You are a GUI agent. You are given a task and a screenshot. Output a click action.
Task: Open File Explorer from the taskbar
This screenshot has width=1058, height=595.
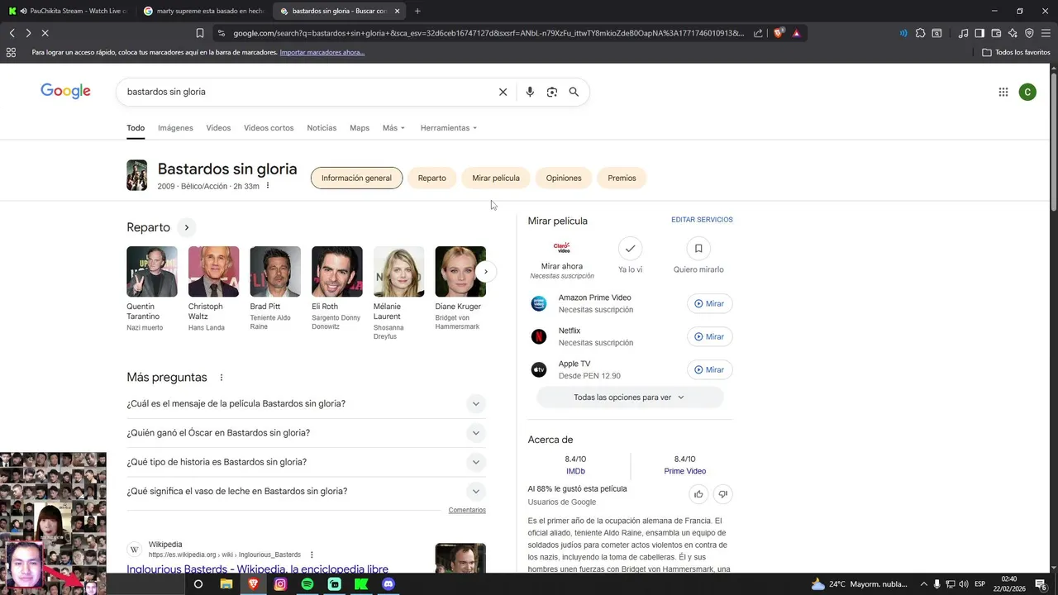click(x=226, y=584)
